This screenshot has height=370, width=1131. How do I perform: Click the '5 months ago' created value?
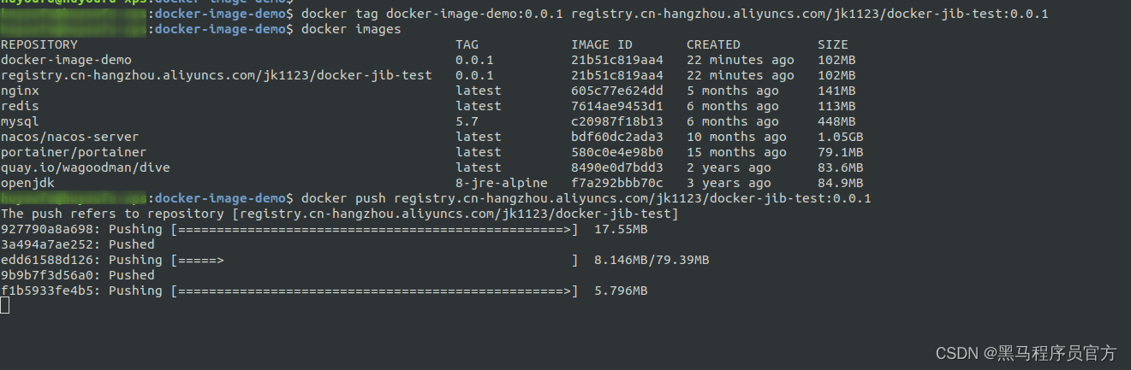[x=733, y=91]
